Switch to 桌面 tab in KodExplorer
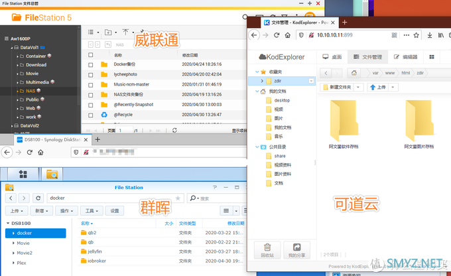The width and height of the screenshot is (451, 276). (x=330, y=57)
